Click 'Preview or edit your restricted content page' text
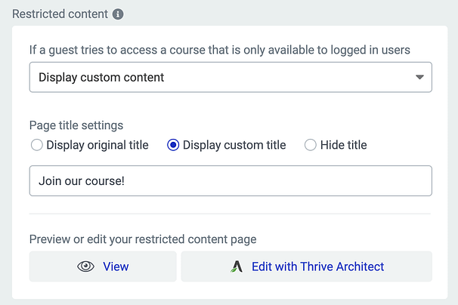 point(143,239)
